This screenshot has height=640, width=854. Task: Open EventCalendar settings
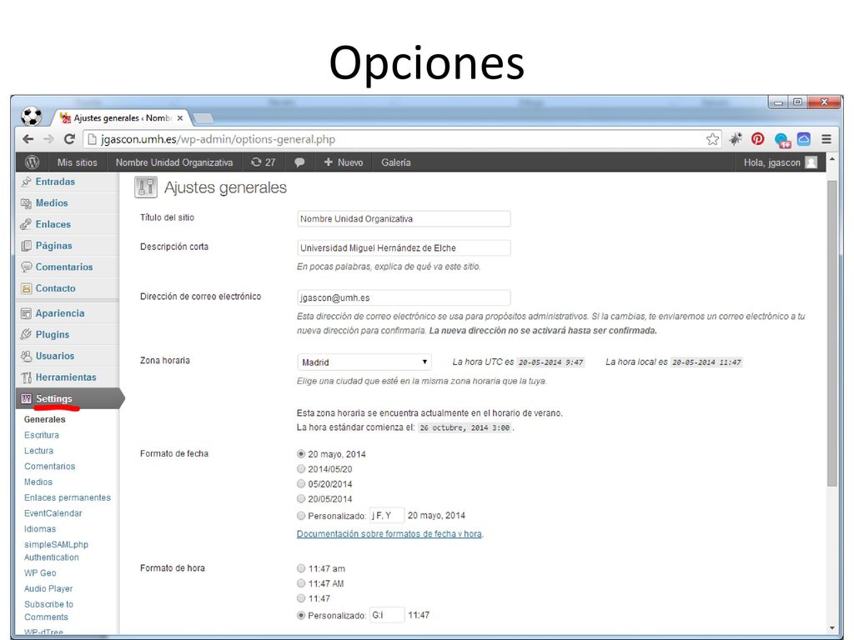click(x=53, y=513)
